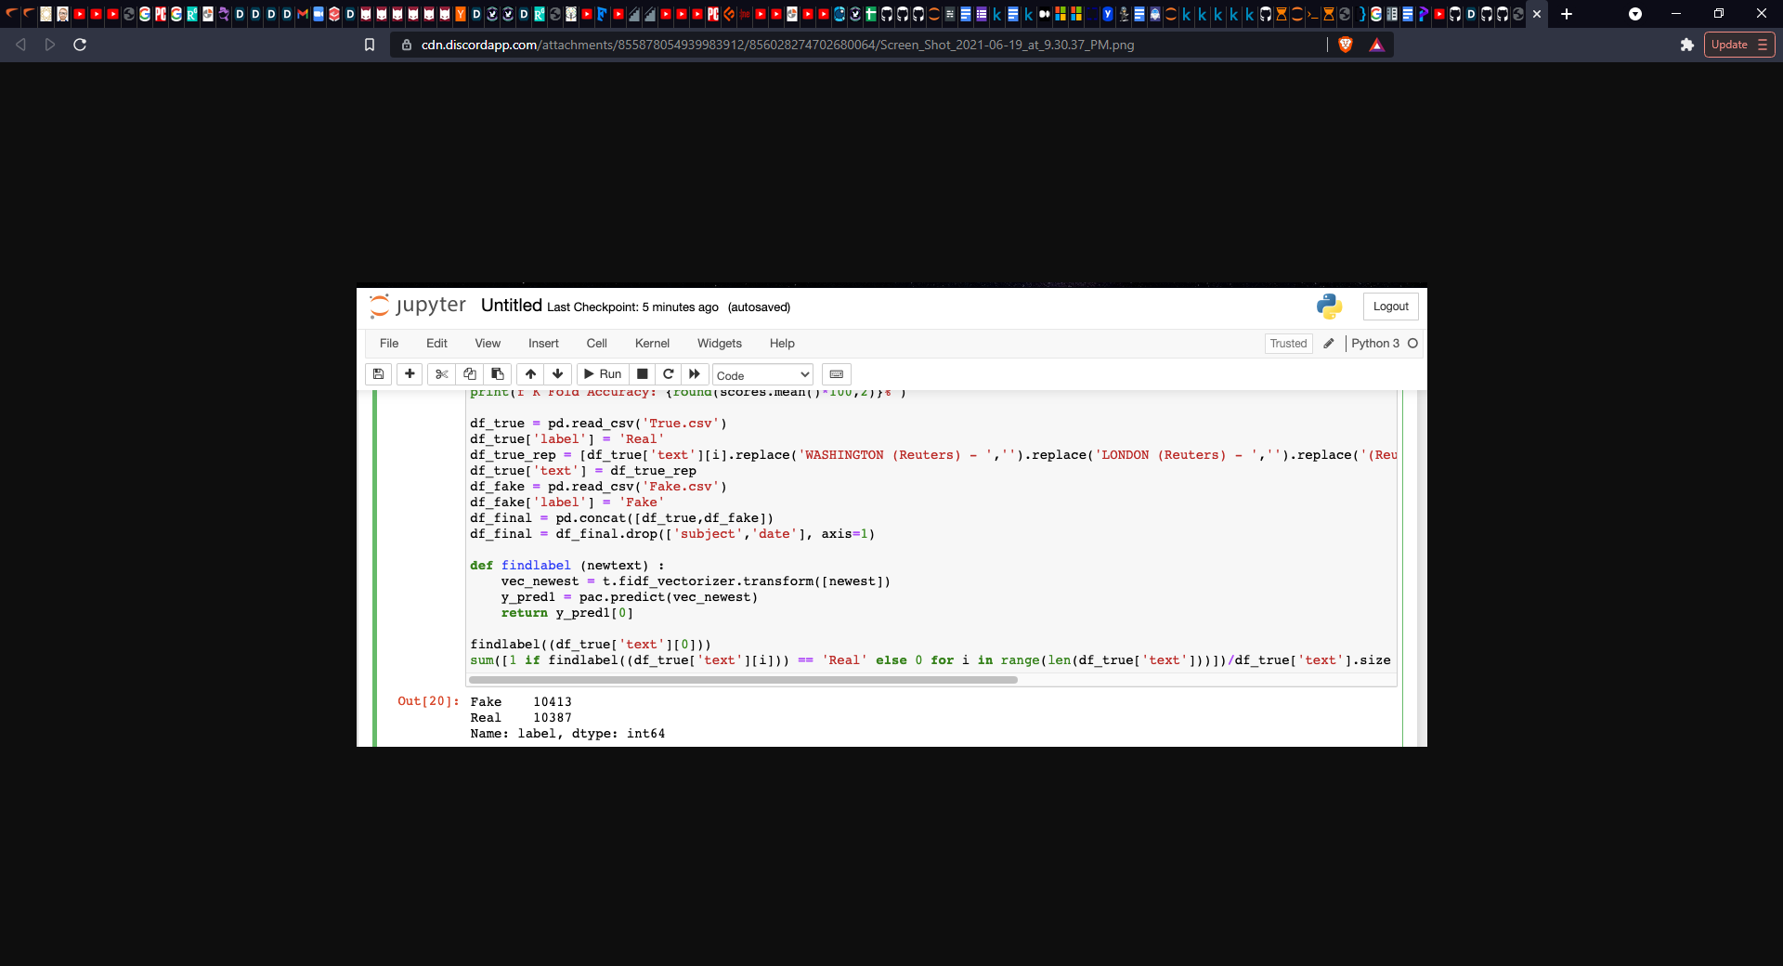Open the Help menu in Jupyter

[x=782, y=344]
